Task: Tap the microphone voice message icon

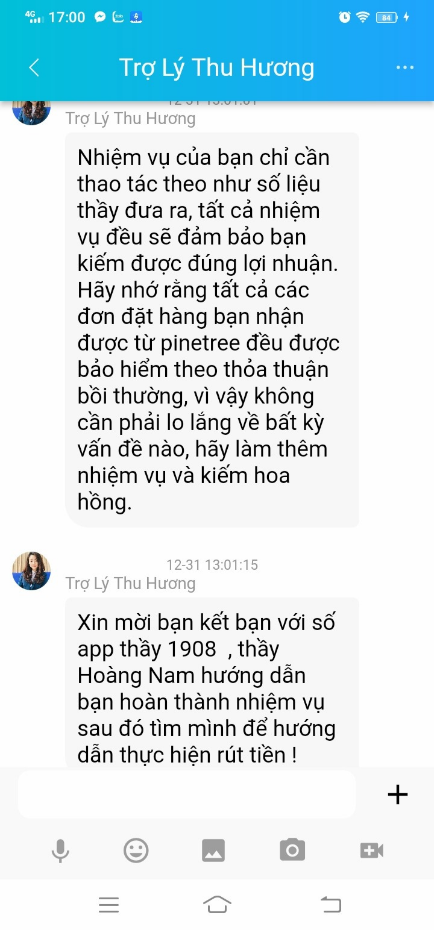Action: coord(60,850)
